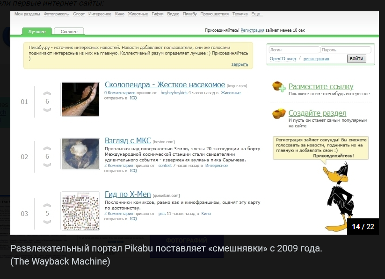Viewport: 385px width, 279px height.
Task: Focus the Пароль password field
Action: (345, 50)
